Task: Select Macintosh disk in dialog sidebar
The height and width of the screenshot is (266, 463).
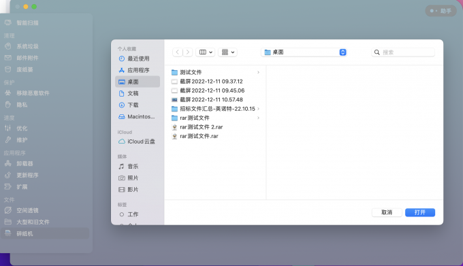Action: pos(138,116)
